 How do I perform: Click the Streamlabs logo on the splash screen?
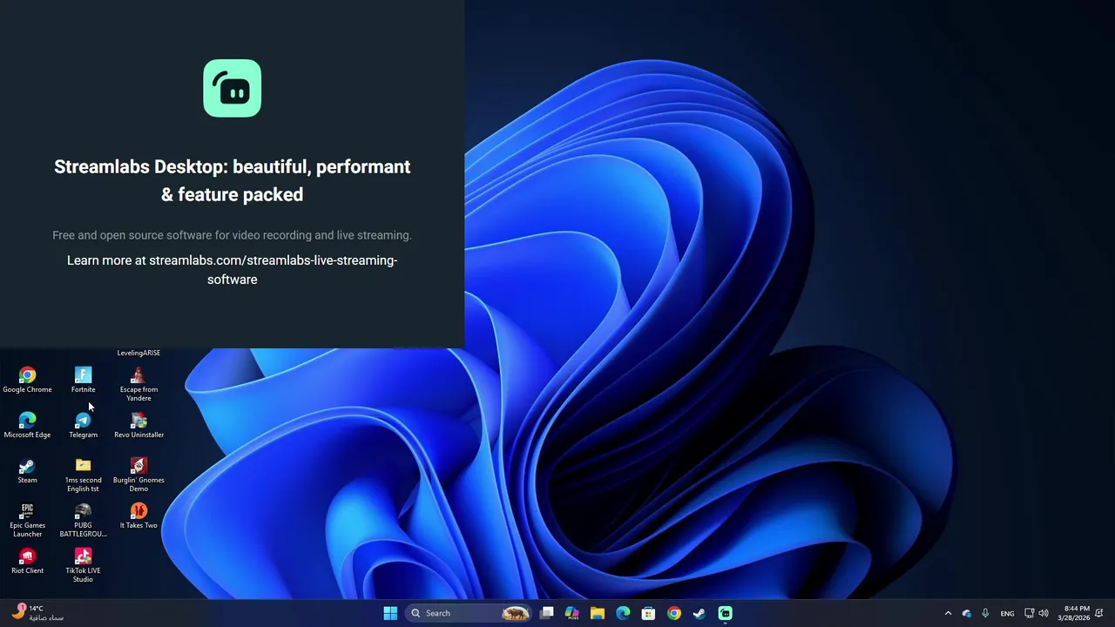point(232,88)
